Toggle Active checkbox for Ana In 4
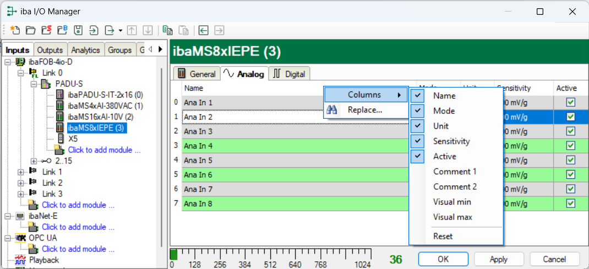Viewport: 589px width, 269px height. point(571,146)
